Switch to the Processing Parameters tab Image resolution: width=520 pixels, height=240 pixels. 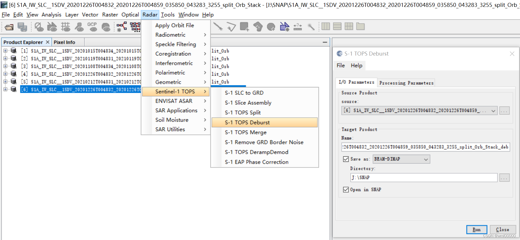(406, 83)
